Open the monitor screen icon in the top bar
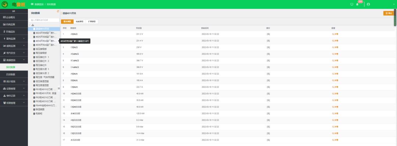397x146 pixels. click(352, 4)
